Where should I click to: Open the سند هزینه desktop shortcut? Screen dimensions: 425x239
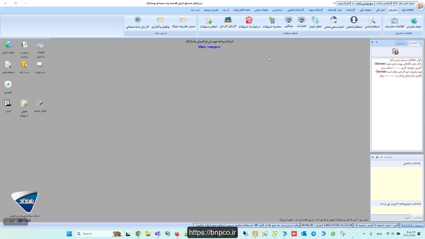[x=40, y=67]
